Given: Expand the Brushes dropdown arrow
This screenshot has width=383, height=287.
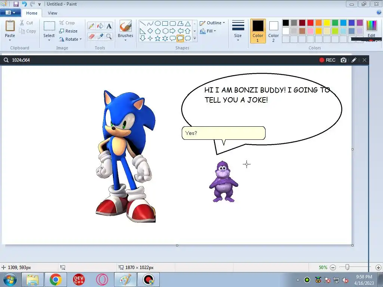Looking at the screenshot, I should pos(126,40).
